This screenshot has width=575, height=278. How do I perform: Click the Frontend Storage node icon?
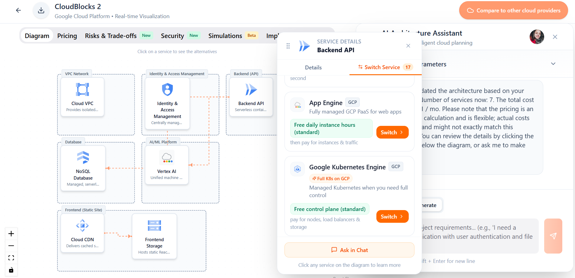(154, 226)
